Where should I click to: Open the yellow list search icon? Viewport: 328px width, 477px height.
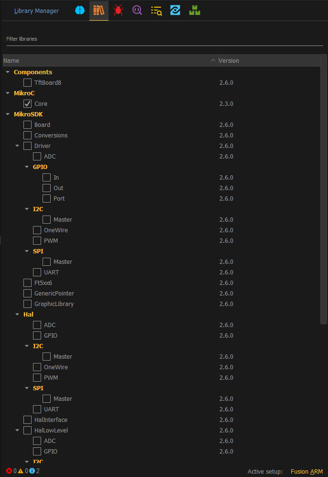coord(156,11)
